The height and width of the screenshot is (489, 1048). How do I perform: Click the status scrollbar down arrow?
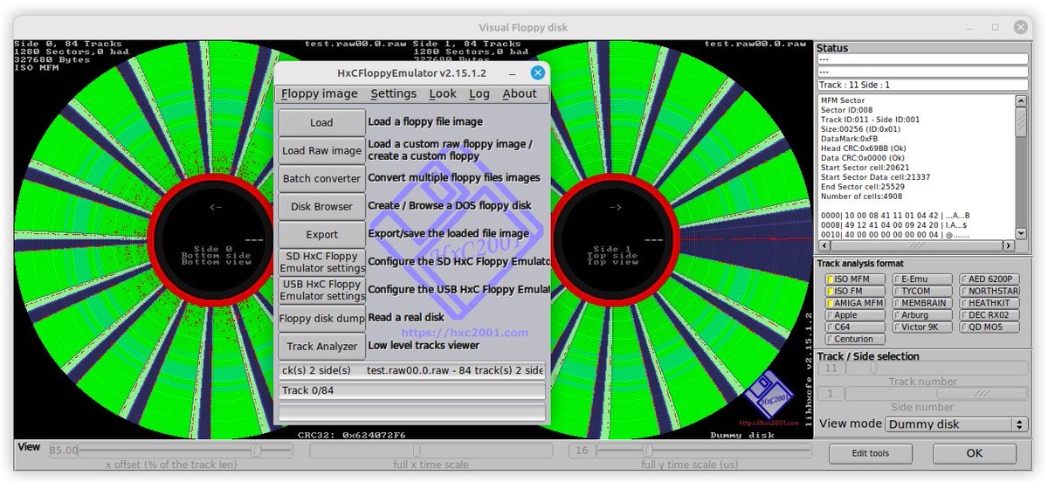pos(1022,232)
